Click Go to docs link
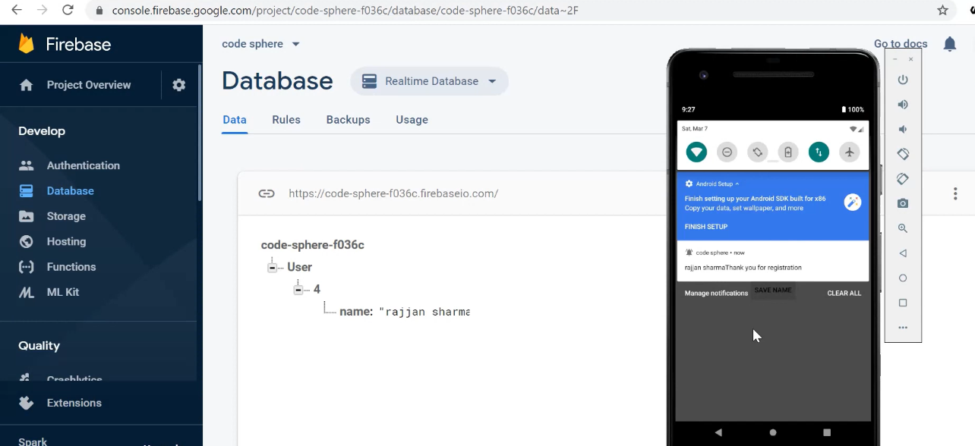The image size is (975, 446). [901, 44]
